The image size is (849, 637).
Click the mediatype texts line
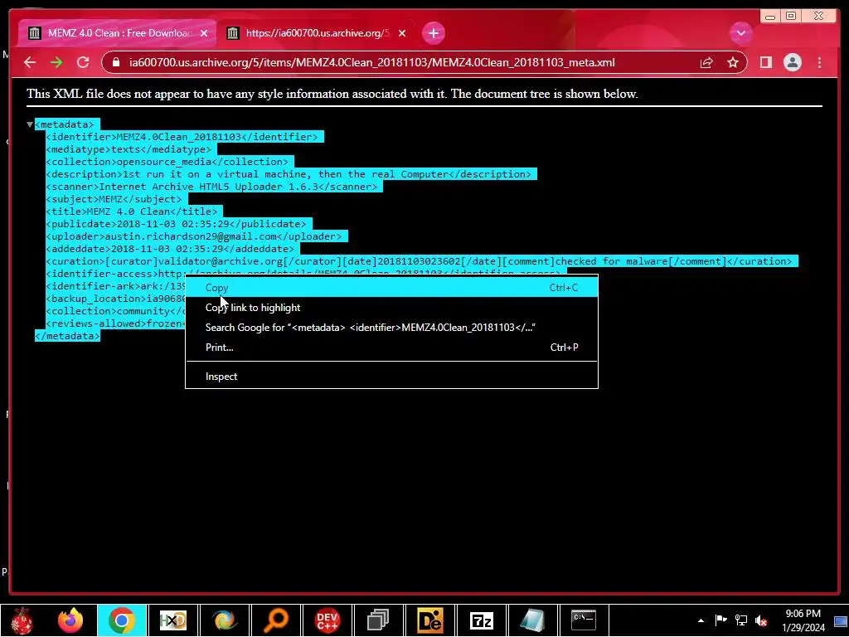[129, 149]
